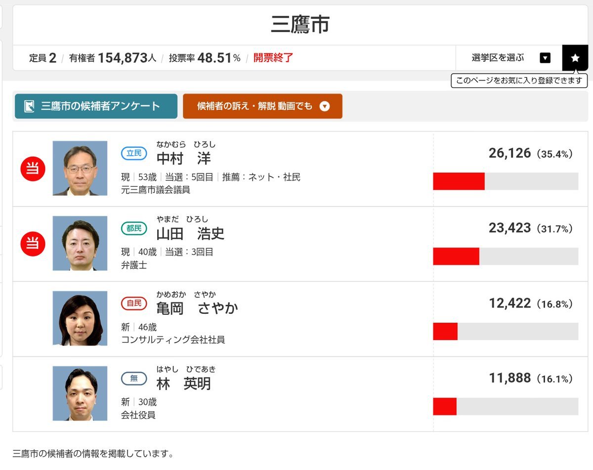
Task: Click candidate name 林 英明
Action: click(183, 384)
